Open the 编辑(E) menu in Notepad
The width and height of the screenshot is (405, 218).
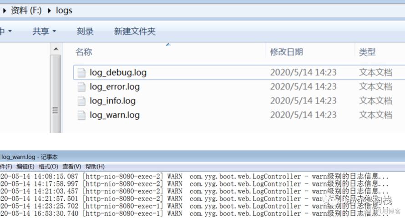pyautogui.click(x=25, y=167)
